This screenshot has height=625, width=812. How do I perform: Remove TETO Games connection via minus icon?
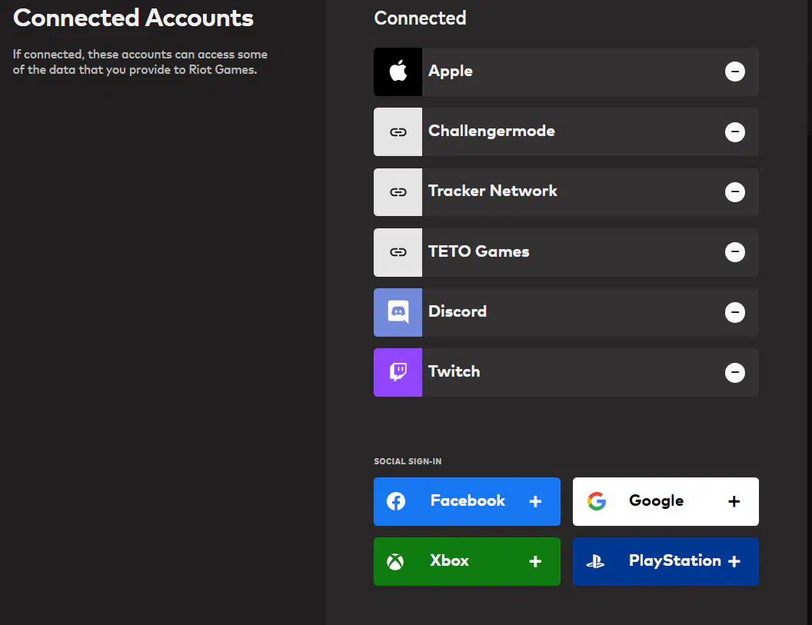point(735,252)
